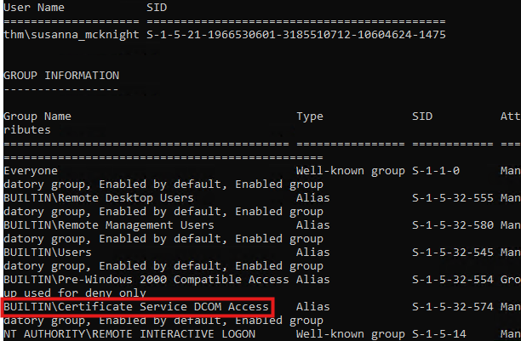This screenshot has height=341, width=521.
Task: Click the SID value S-1-5-32-574
Action: pyautogui.click(x=452, y=306)
